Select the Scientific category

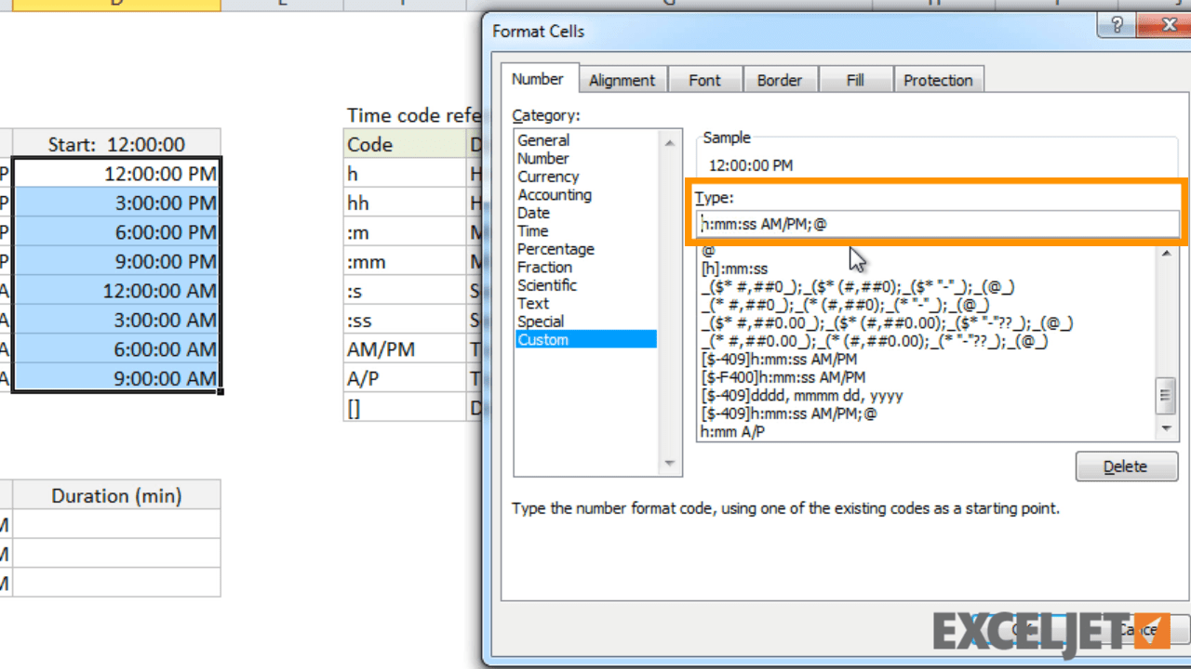pyautogui.click(x=547, y=285)
